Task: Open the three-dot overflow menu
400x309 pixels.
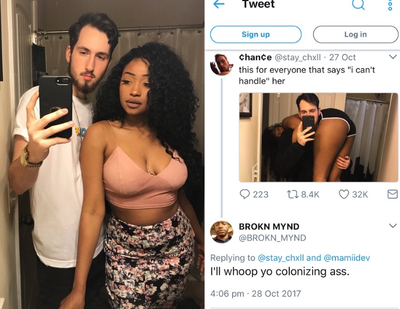Action: coord(390,5)
